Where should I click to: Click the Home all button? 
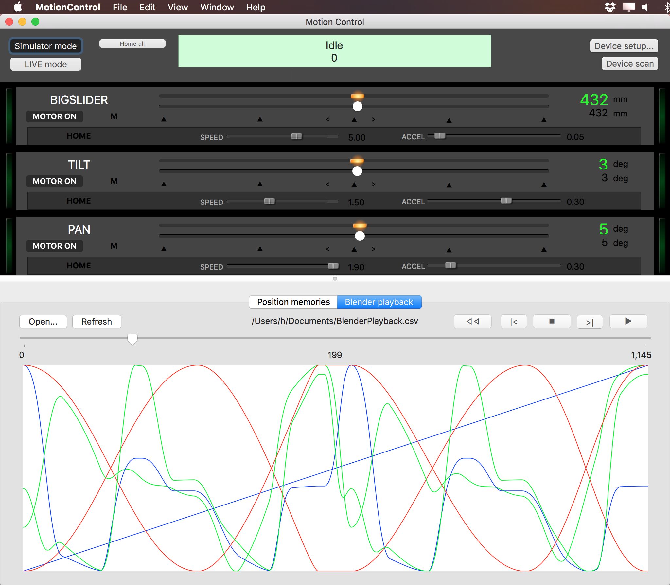pos(132,44)
